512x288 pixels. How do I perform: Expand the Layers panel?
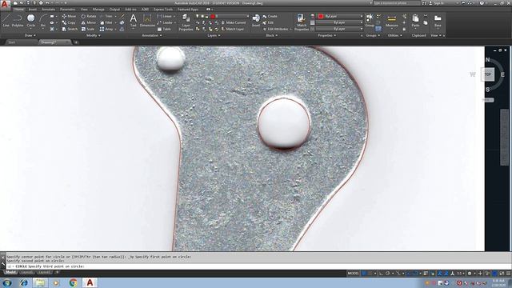coord(214,35)
